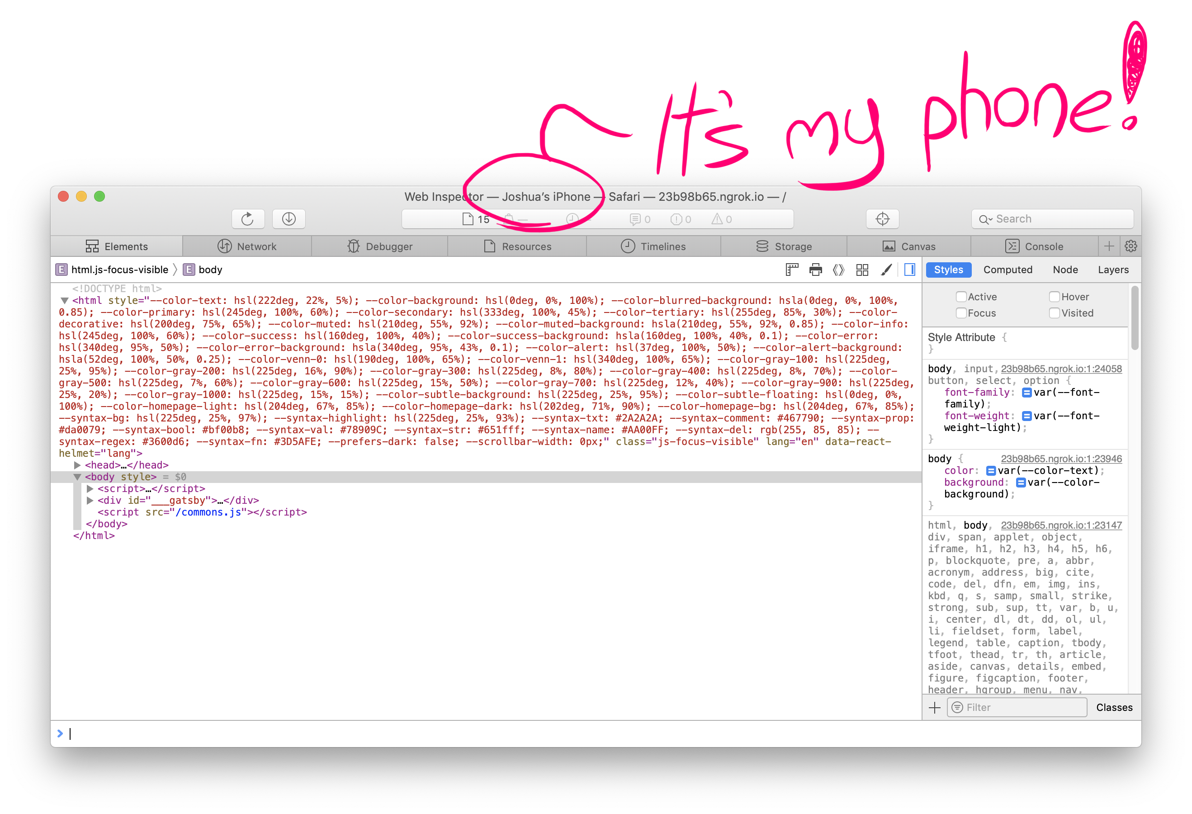Select the <!DOCTYPE html> line
This screenshot has height=814, width=1192.
[117, 289]
